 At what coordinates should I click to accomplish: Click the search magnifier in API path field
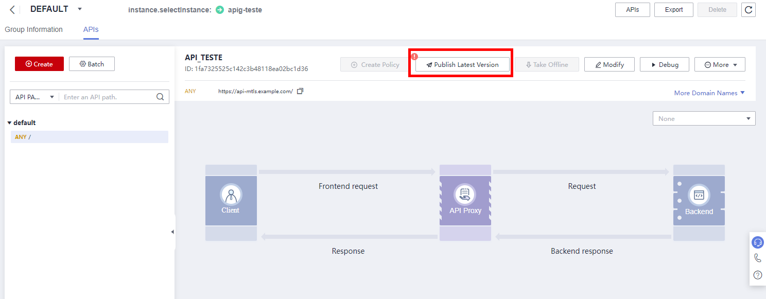tap(160, 97)
